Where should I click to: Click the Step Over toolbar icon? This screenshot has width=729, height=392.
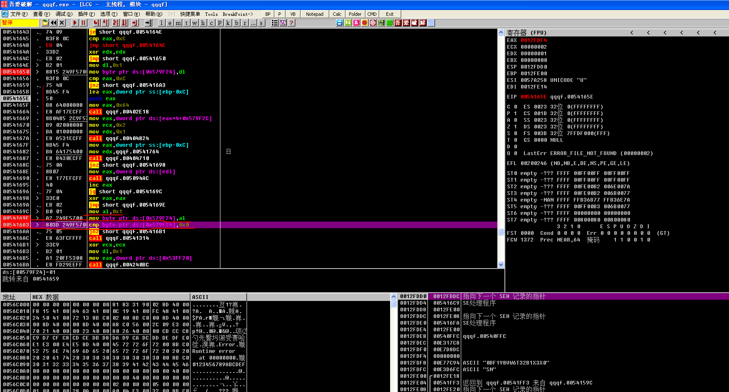(x=105, y=23)
